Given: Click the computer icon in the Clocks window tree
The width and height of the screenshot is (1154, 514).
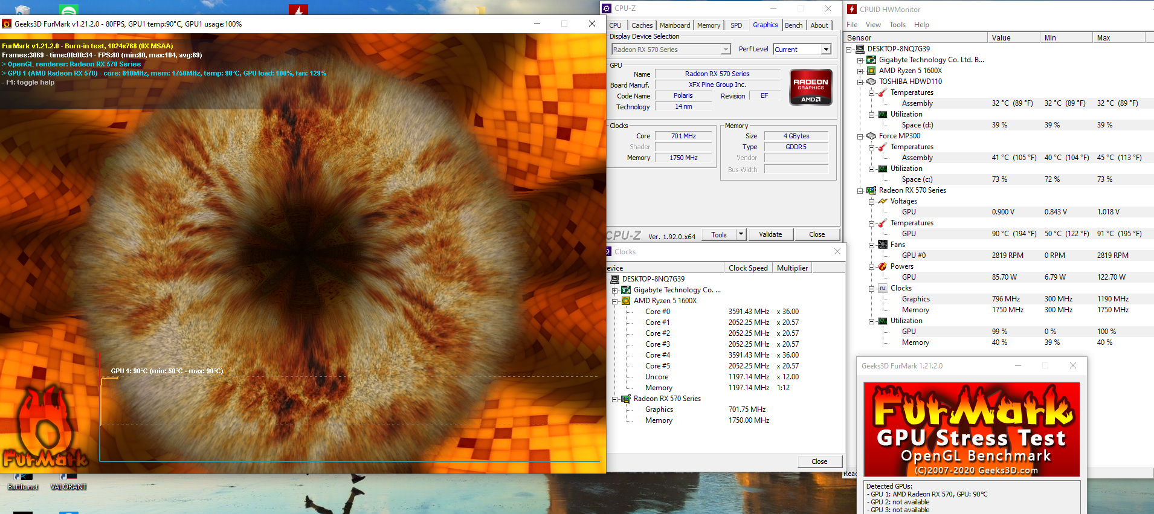Looking at the screenshot, I should pyautogui.click(x=614, y=279).
